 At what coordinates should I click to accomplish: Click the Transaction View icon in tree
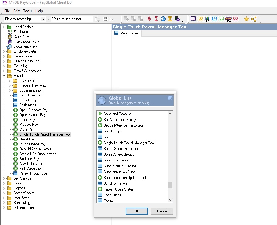10,42
